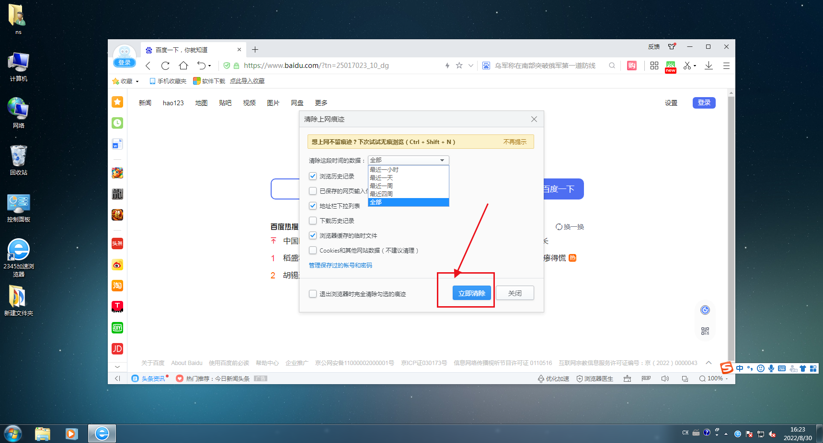Click the skin shirt icon in title bar

pos(672,46)
